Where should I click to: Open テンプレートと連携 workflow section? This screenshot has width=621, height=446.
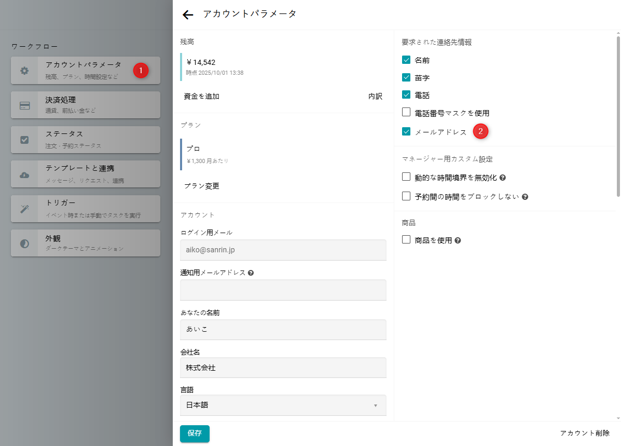[x=86, y=174]
